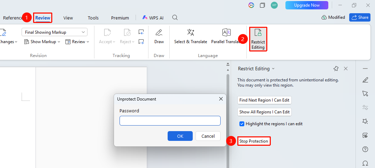The width and height of the screenshot is (375, 168).
Task: Click the Previous change icon
Action: coord(141,32)
